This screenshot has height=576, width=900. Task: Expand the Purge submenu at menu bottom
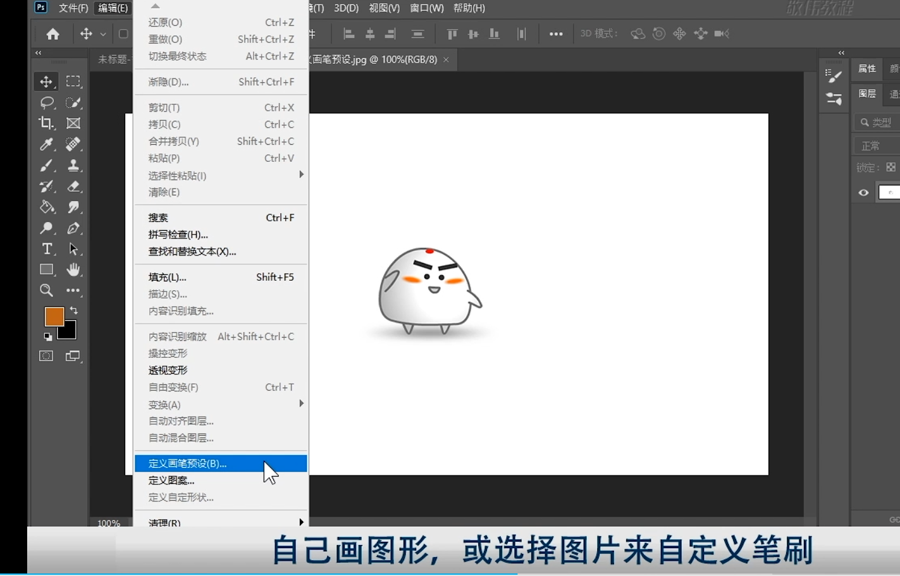221,522
